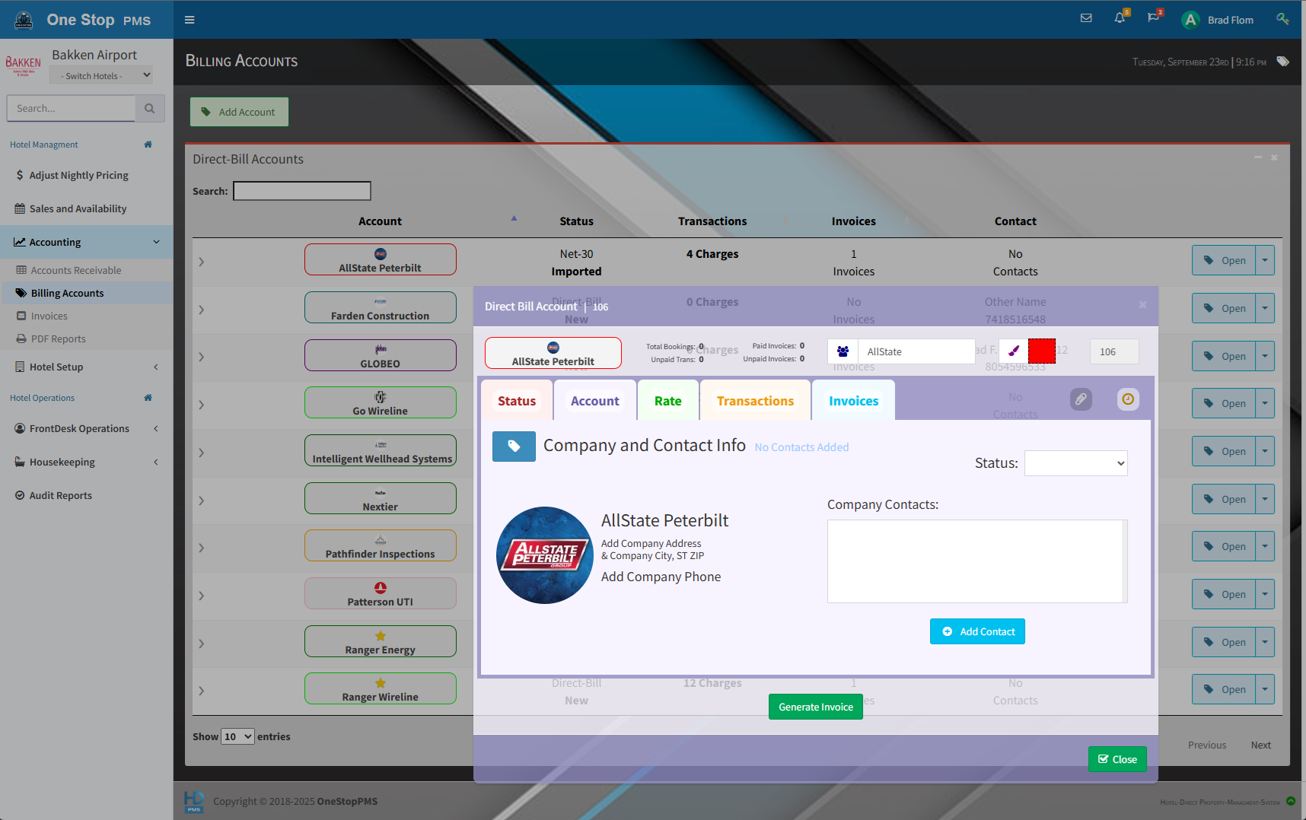Viewport: 1306px width, 820px height.
Task: Open the clock history icon in dialog
Action: tap(1128, 399)
